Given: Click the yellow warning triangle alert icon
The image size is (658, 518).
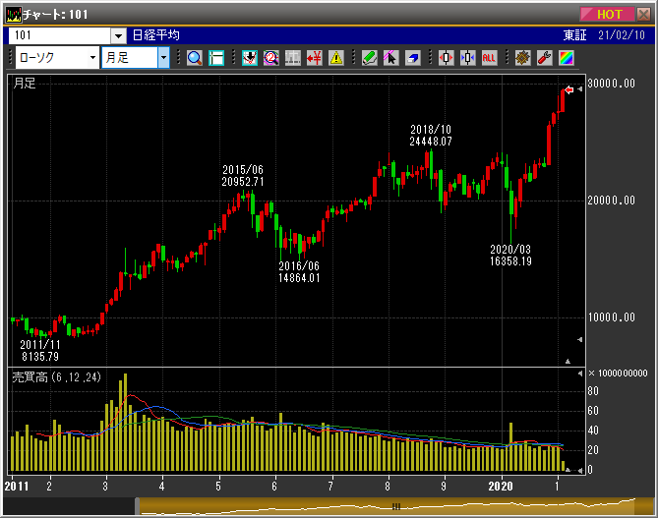Looking at the screenshot, I should (x=336, y=58).
